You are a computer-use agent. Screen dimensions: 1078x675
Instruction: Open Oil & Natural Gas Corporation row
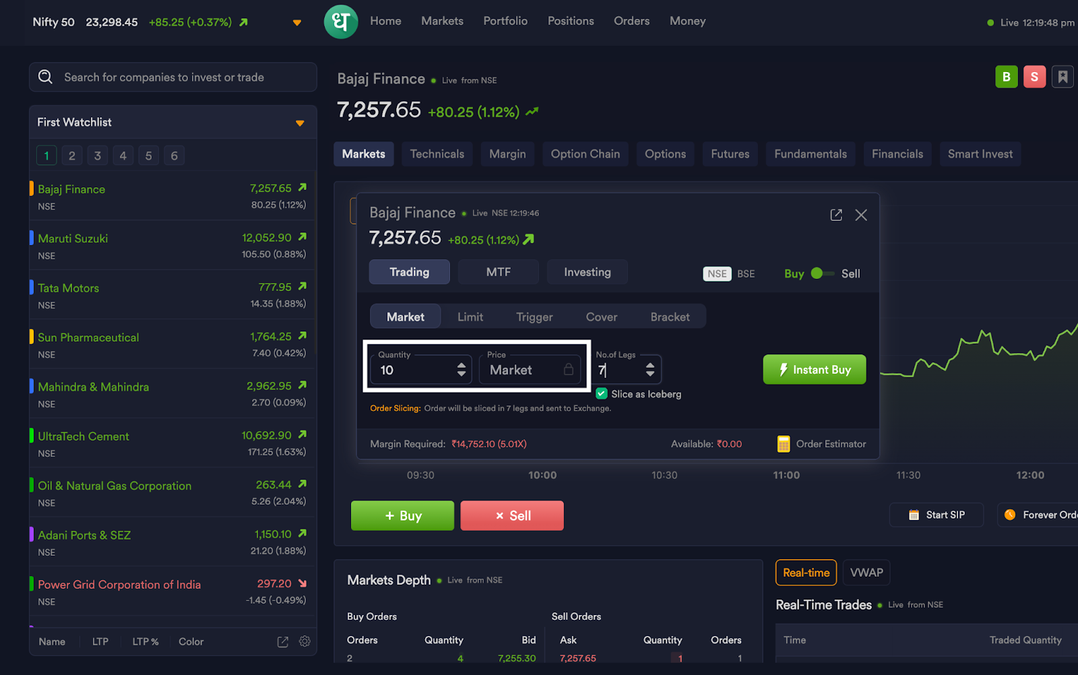(172, 492)
